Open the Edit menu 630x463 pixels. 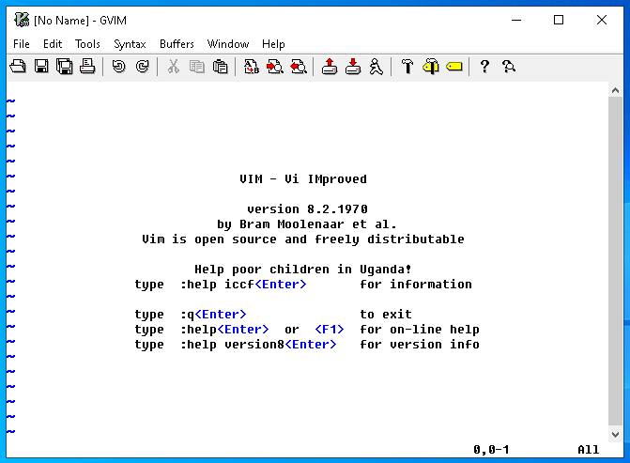pos(53,44)
